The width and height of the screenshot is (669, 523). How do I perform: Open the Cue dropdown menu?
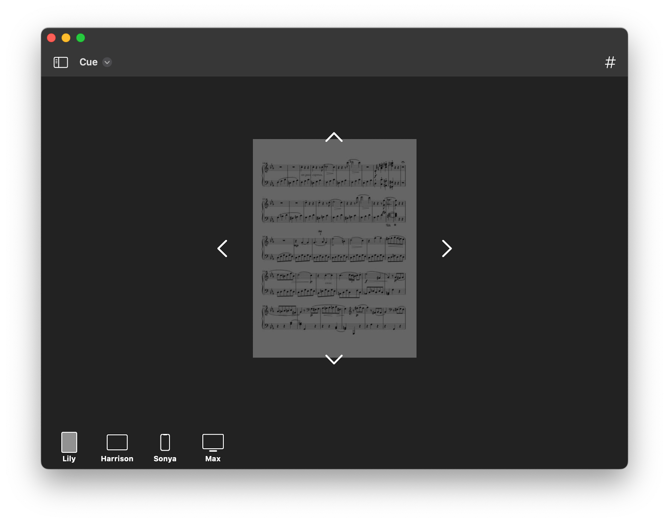point(107,62)
